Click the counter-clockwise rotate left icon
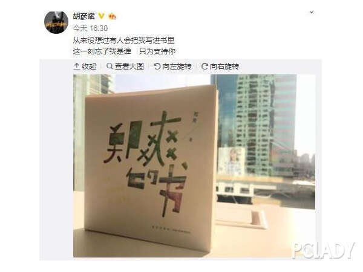The width and height of the screenshot is (363, 272). tap(157, 66)
